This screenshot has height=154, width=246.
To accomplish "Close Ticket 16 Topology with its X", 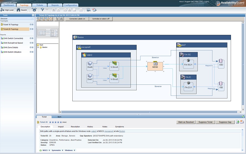I will pos(32,25).
